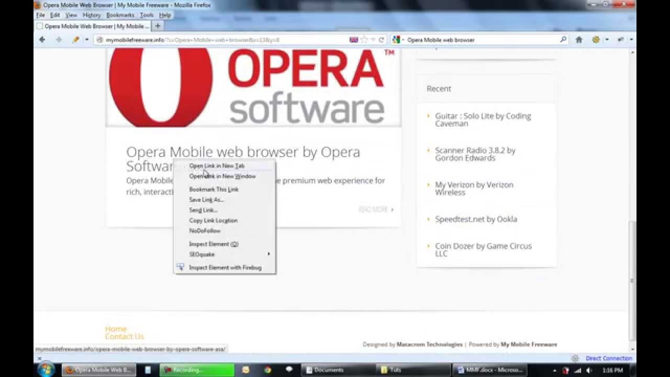This screenshot has height=377, width=670.
Task: Open the History menu
Action: 92,15
